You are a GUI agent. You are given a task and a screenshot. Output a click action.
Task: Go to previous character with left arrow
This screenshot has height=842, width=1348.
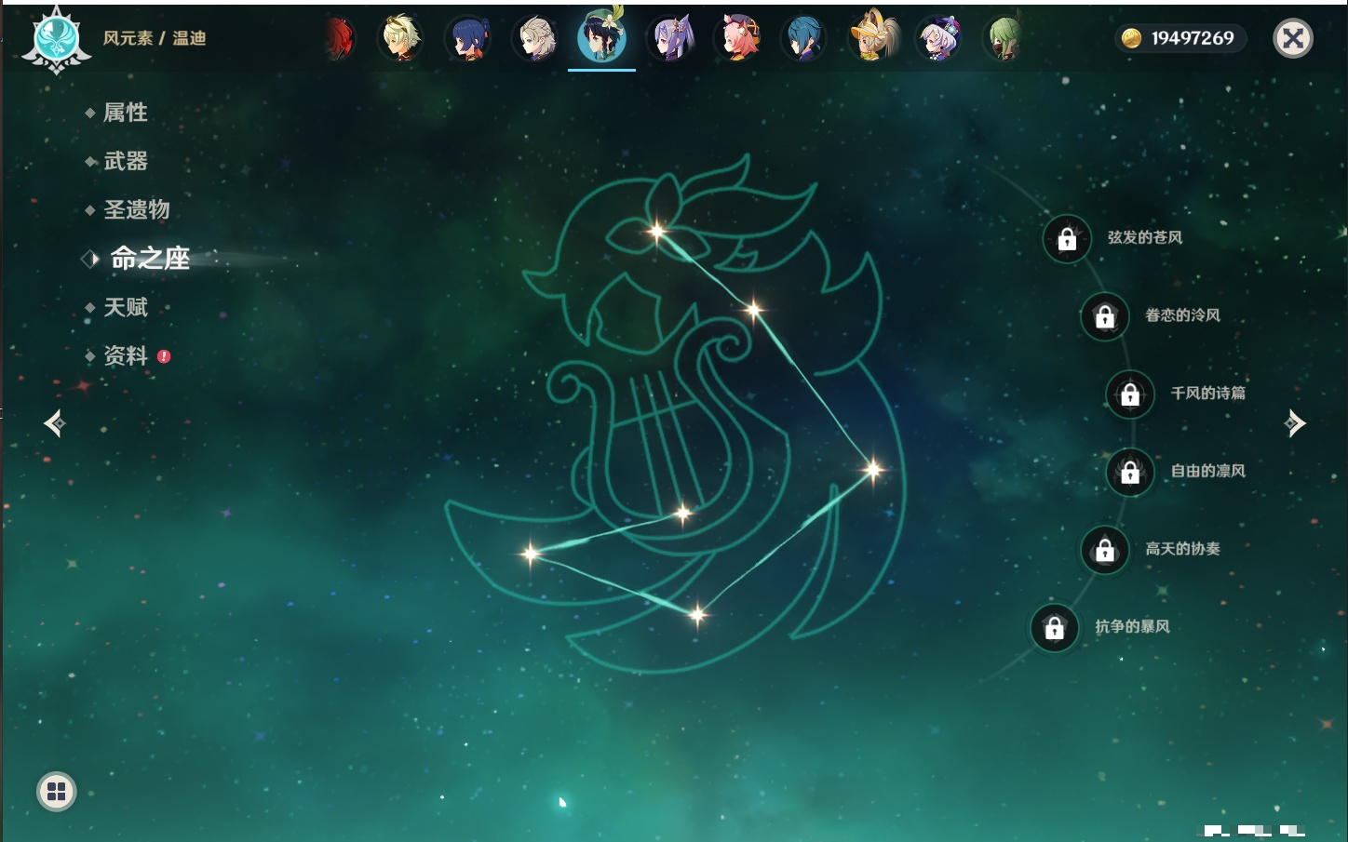pyautogui.click(x=55, y=423)
